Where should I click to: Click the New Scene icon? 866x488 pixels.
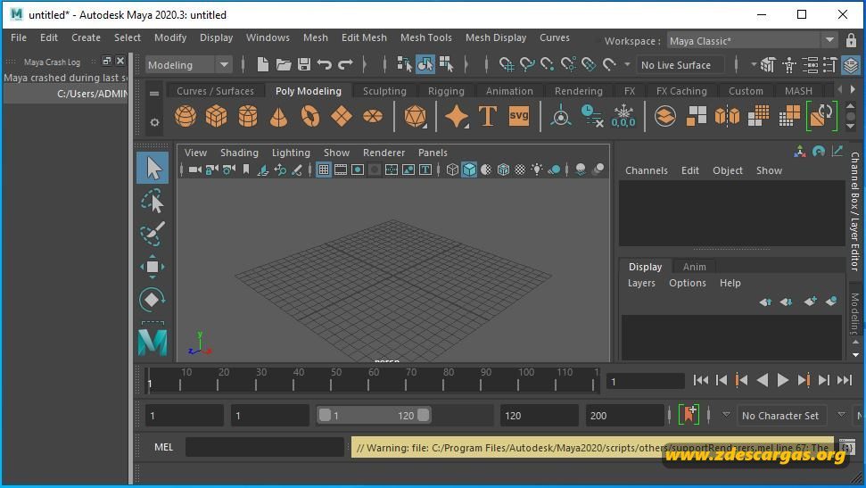263,64
